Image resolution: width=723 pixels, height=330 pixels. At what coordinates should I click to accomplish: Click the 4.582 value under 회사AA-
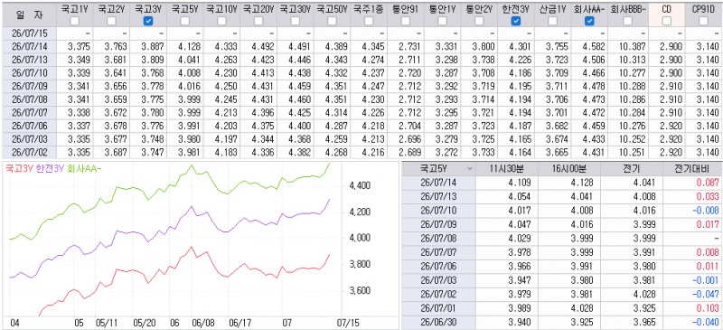(x=595, y=47)
